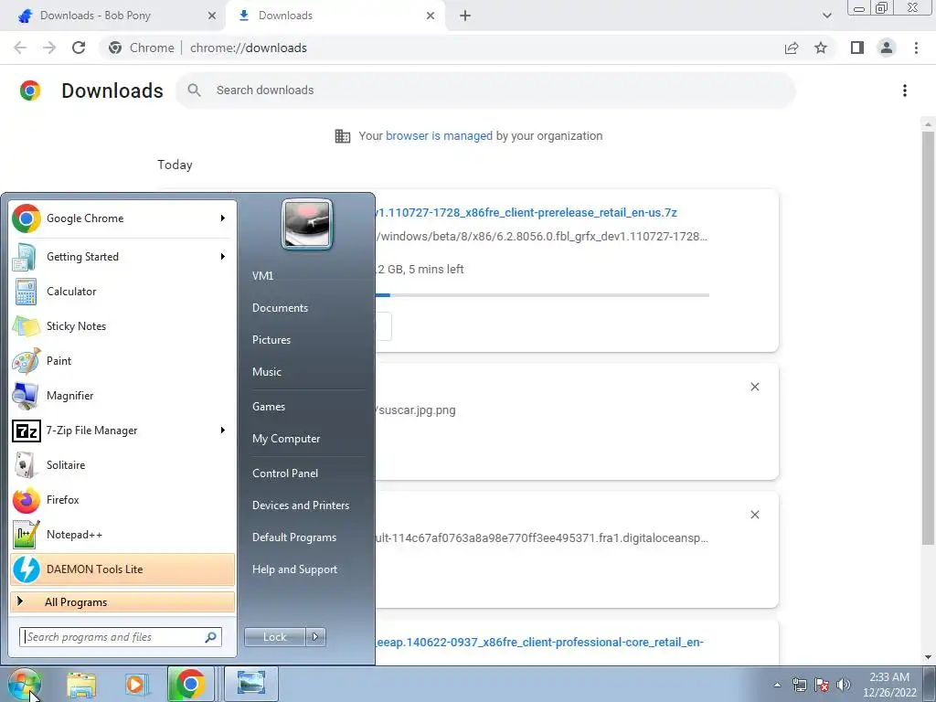Image resolution: width=936 pixels, height=702 pixels.
Task: Open Games folder
Action: coord(269,407)
